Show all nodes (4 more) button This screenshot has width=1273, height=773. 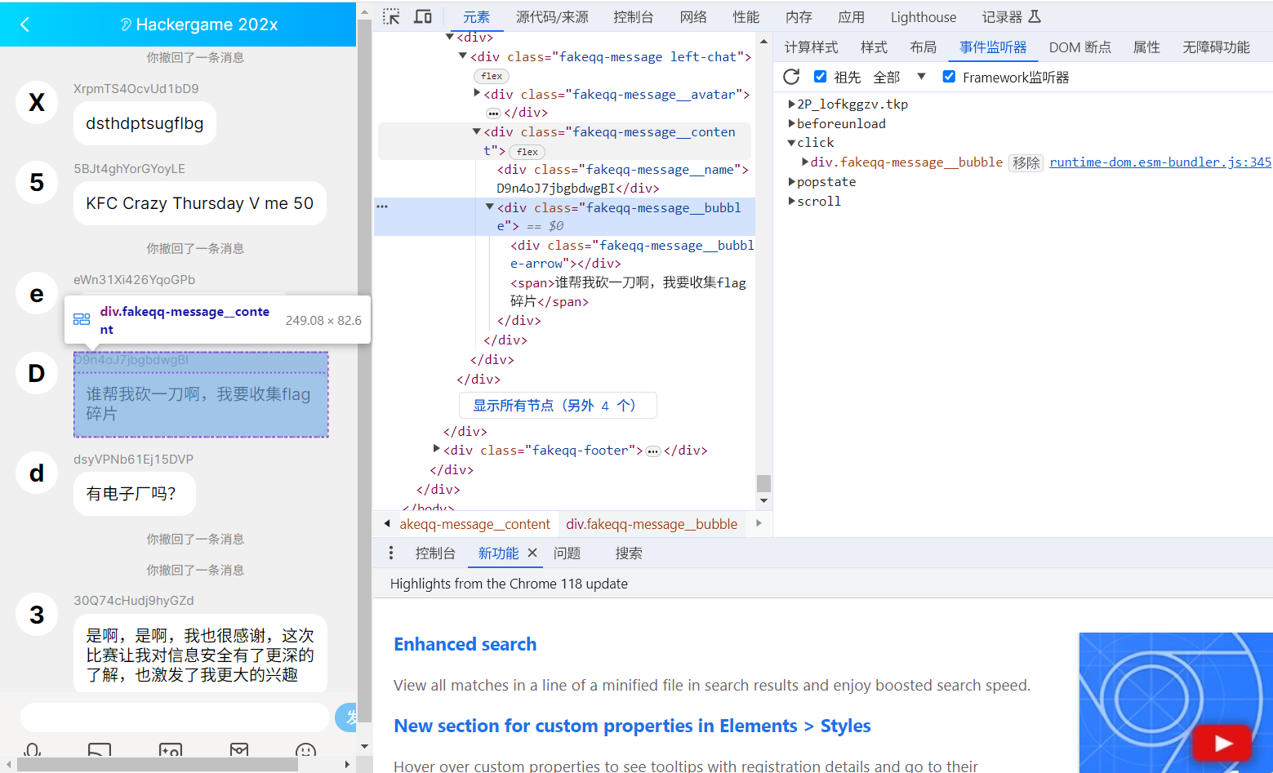(558, 406)
